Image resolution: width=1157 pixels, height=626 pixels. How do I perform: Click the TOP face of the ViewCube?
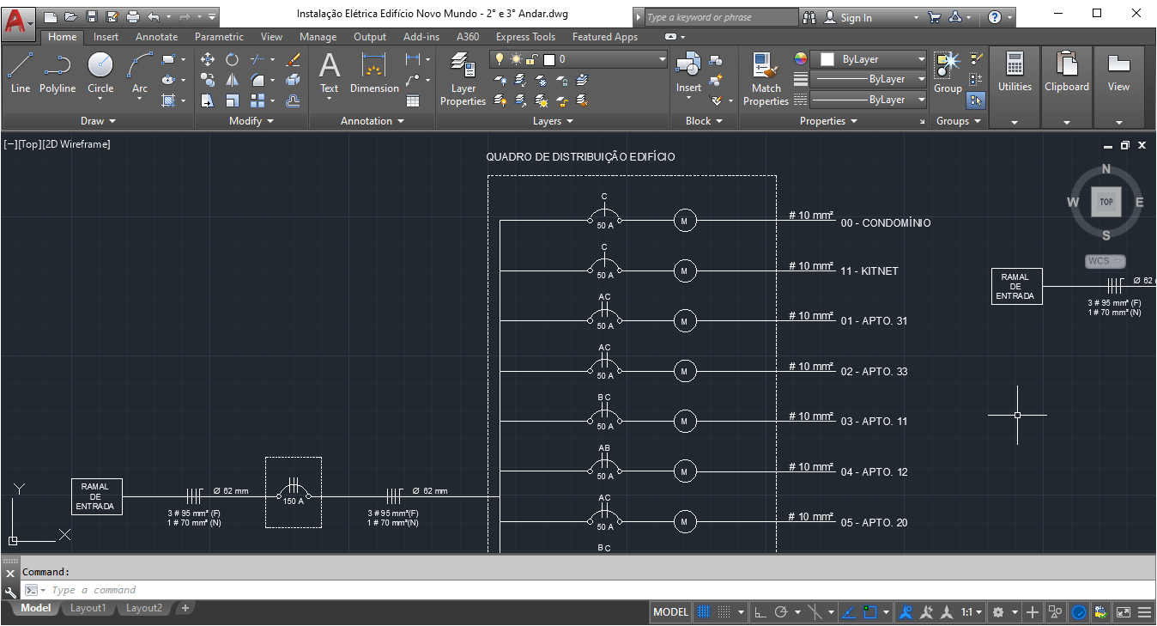click(x=1106, y=203)
